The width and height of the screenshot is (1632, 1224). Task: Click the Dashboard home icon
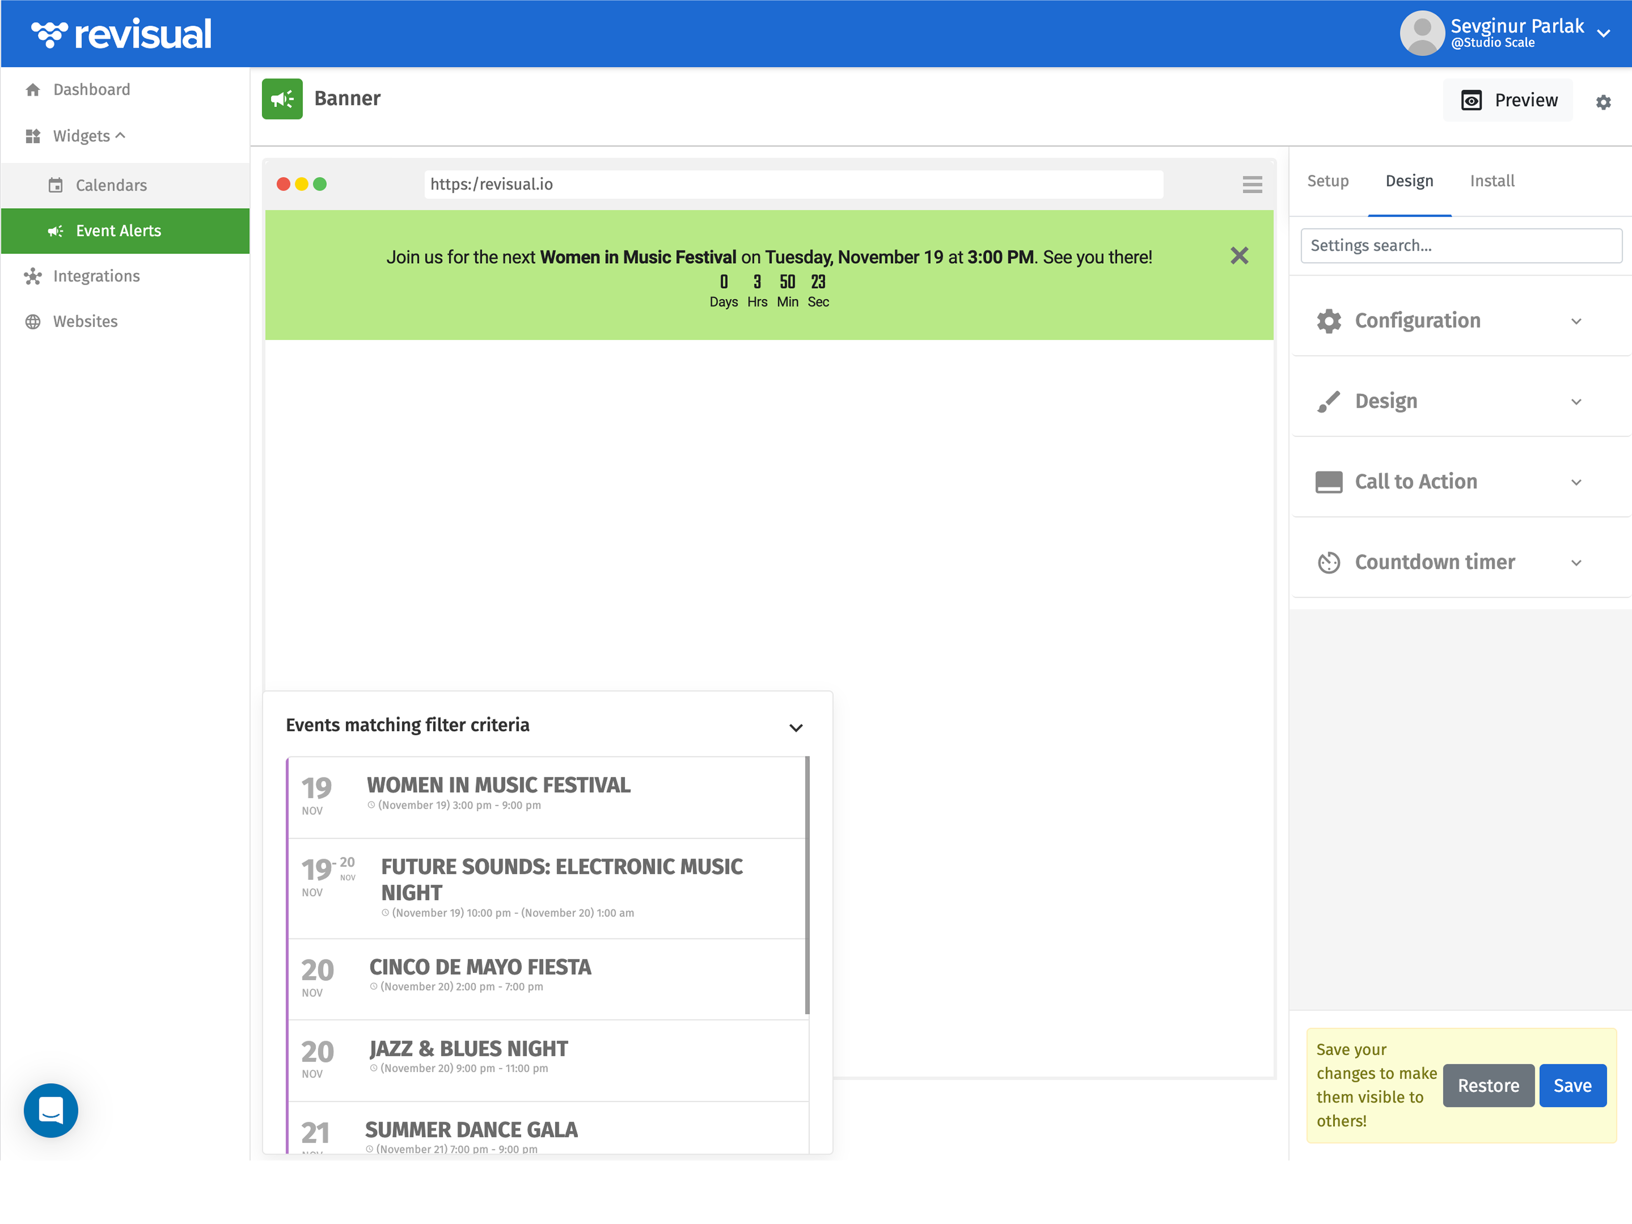point(33,90)
